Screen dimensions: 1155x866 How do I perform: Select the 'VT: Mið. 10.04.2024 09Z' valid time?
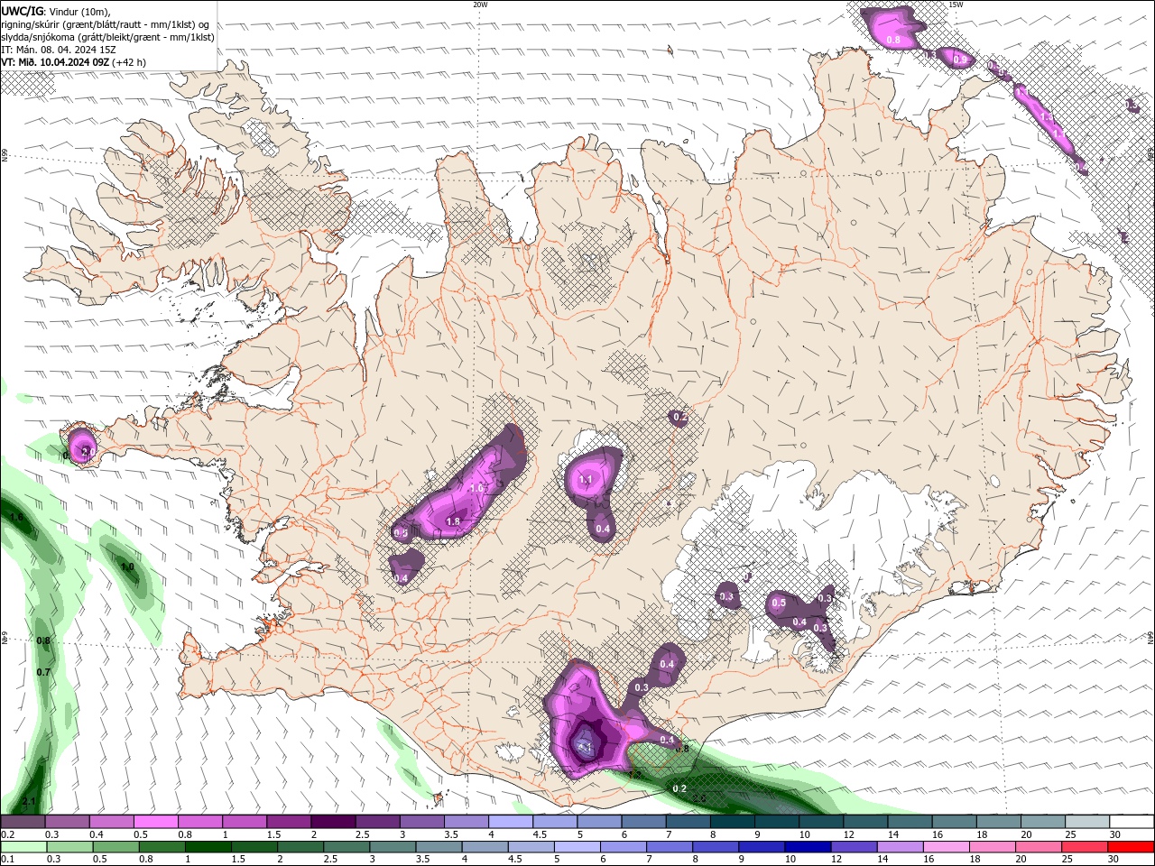click(x=56, y=62)
